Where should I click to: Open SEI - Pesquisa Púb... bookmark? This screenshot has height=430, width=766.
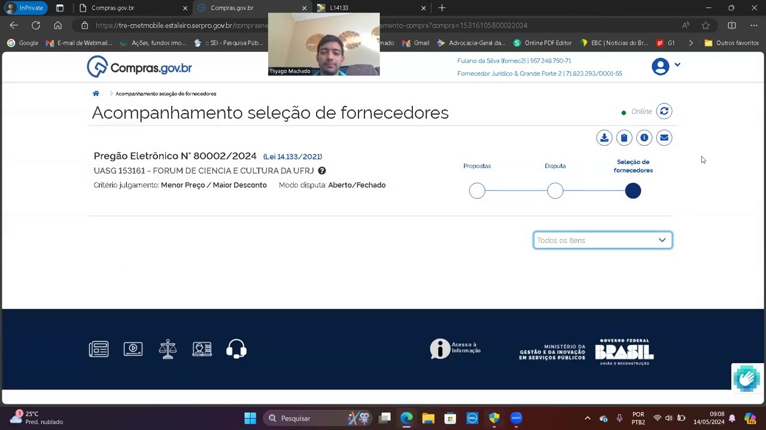[229, 43]
